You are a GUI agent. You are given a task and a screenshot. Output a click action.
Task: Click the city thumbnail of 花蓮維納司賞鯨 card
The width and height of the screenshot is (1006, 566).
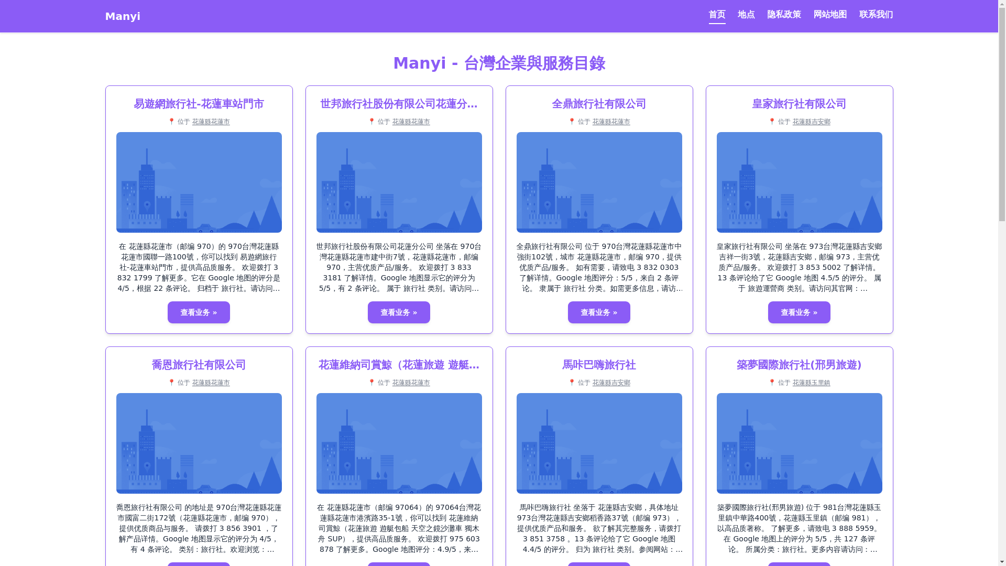399,443
